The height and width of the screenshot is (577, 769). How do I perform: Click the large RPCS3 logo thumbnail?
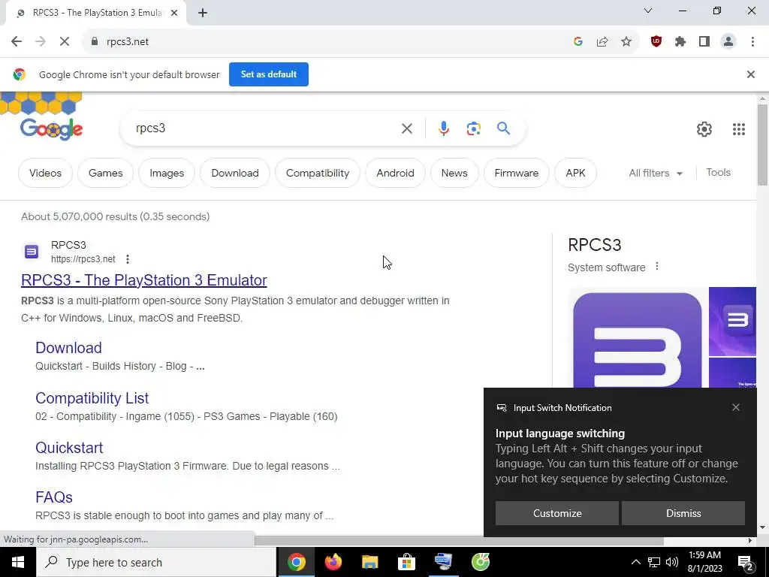point(637,339)
